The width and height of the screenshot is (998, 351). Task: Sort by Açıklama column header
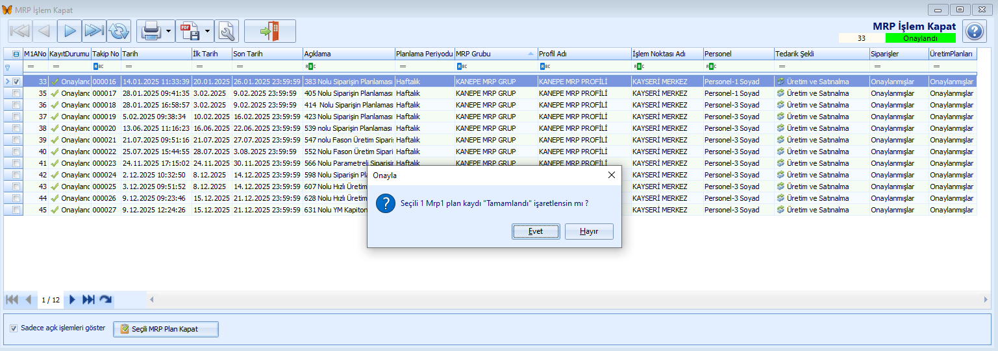349,54
